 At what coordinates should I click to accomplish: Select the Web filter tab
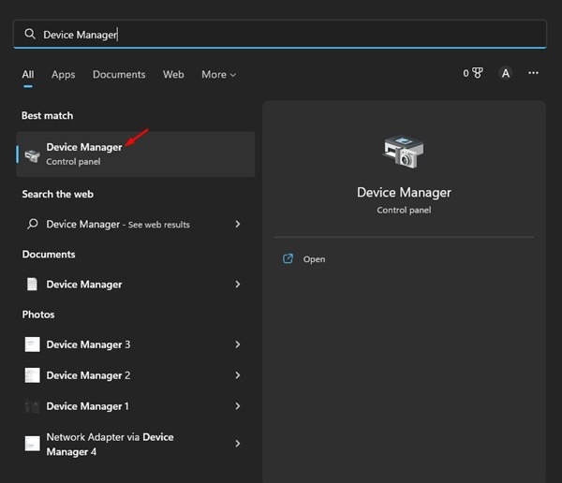(x=173, y=75)
